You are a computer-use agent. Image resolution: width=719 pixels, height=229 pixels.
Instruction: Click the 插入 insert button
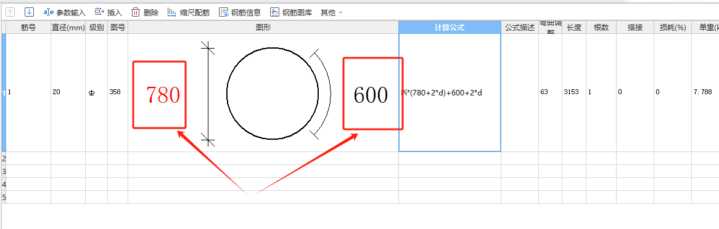pos(108,12)
